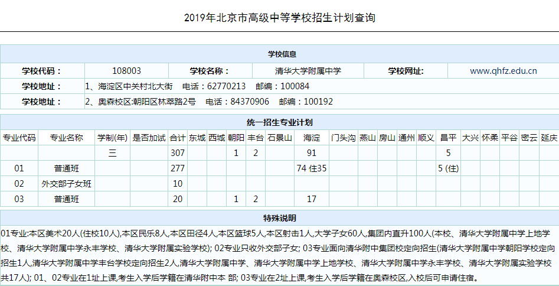Click the 统一招生专业计划 section header

[x=280, y=122]
